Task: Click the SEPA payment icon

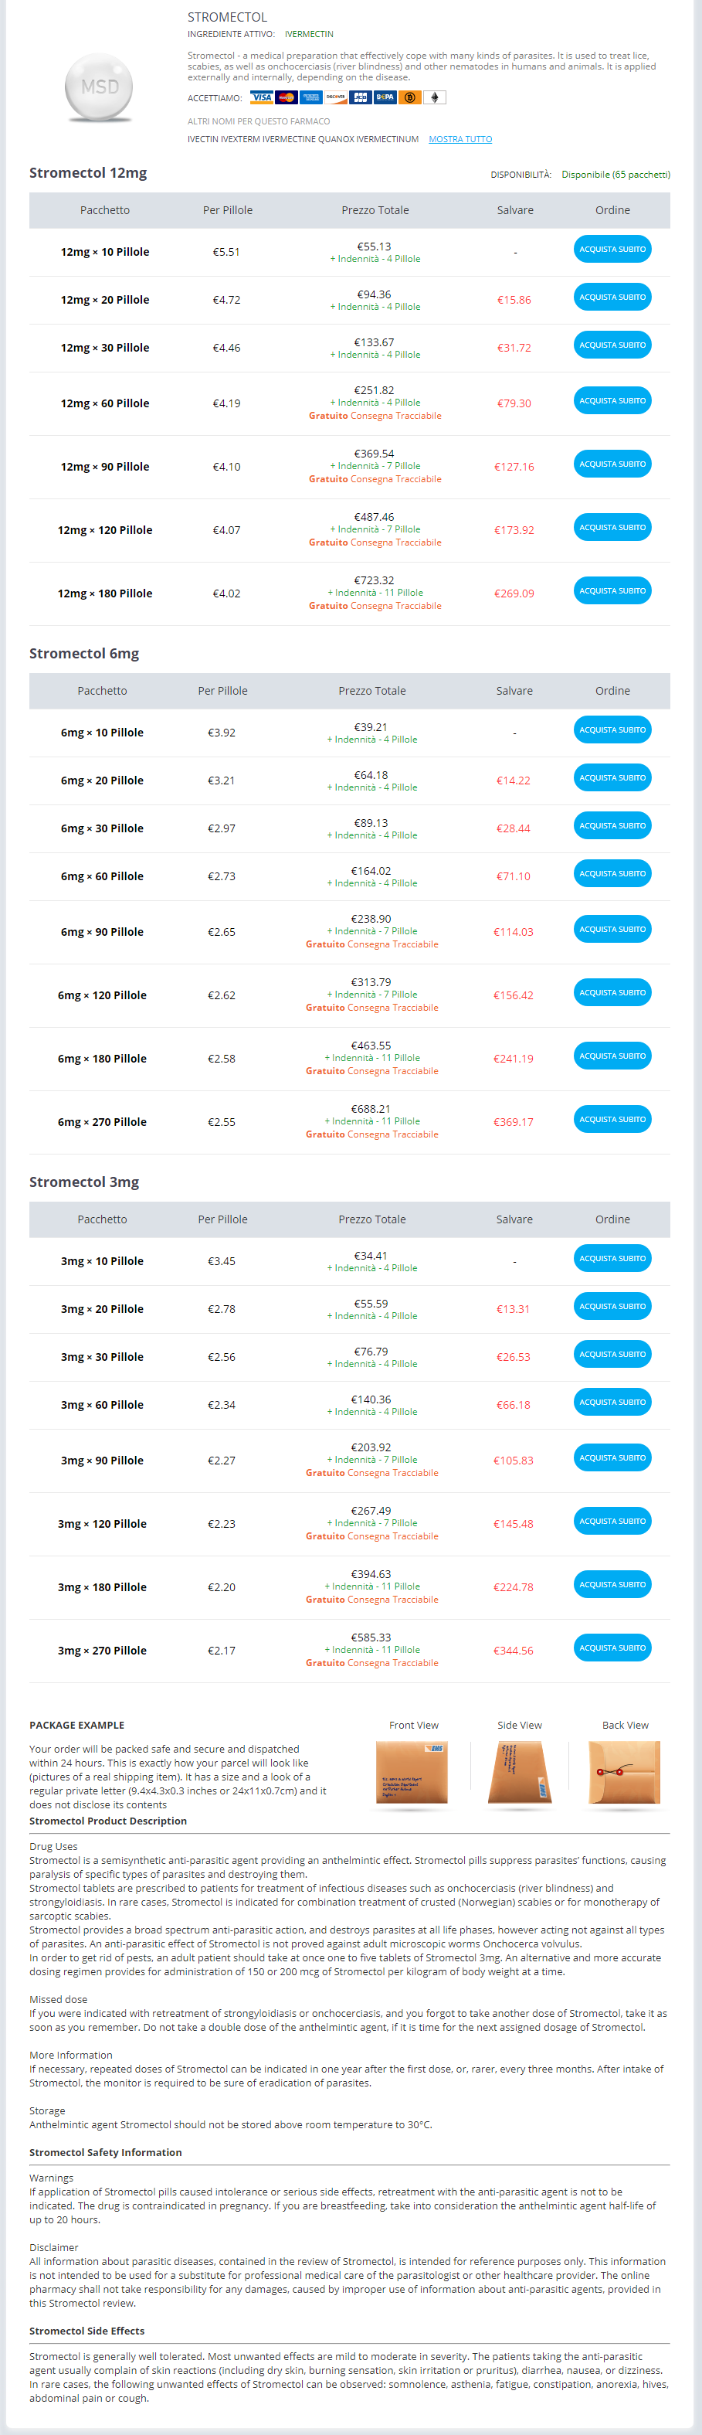Action: [x=385, y=97]
